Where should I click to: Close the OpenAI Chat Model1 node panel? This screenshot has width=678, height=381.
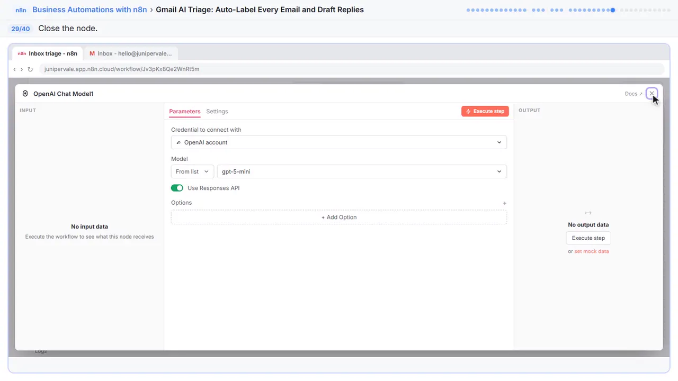coord(652,94)
